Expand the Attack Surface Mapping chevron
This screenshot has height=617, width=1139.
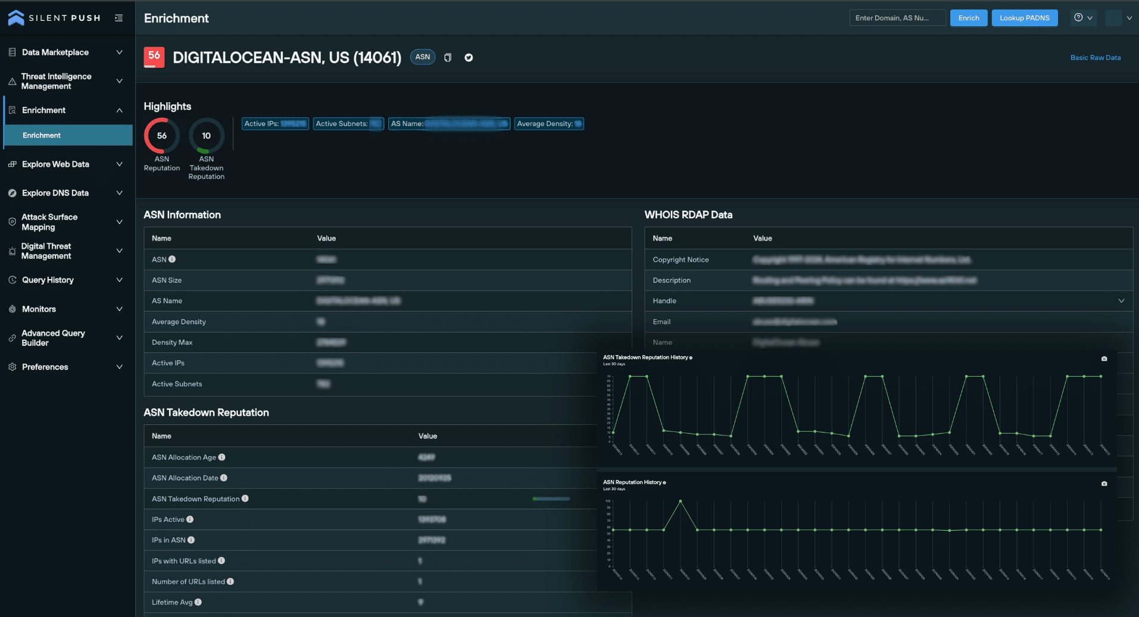[x=119, y=222]
